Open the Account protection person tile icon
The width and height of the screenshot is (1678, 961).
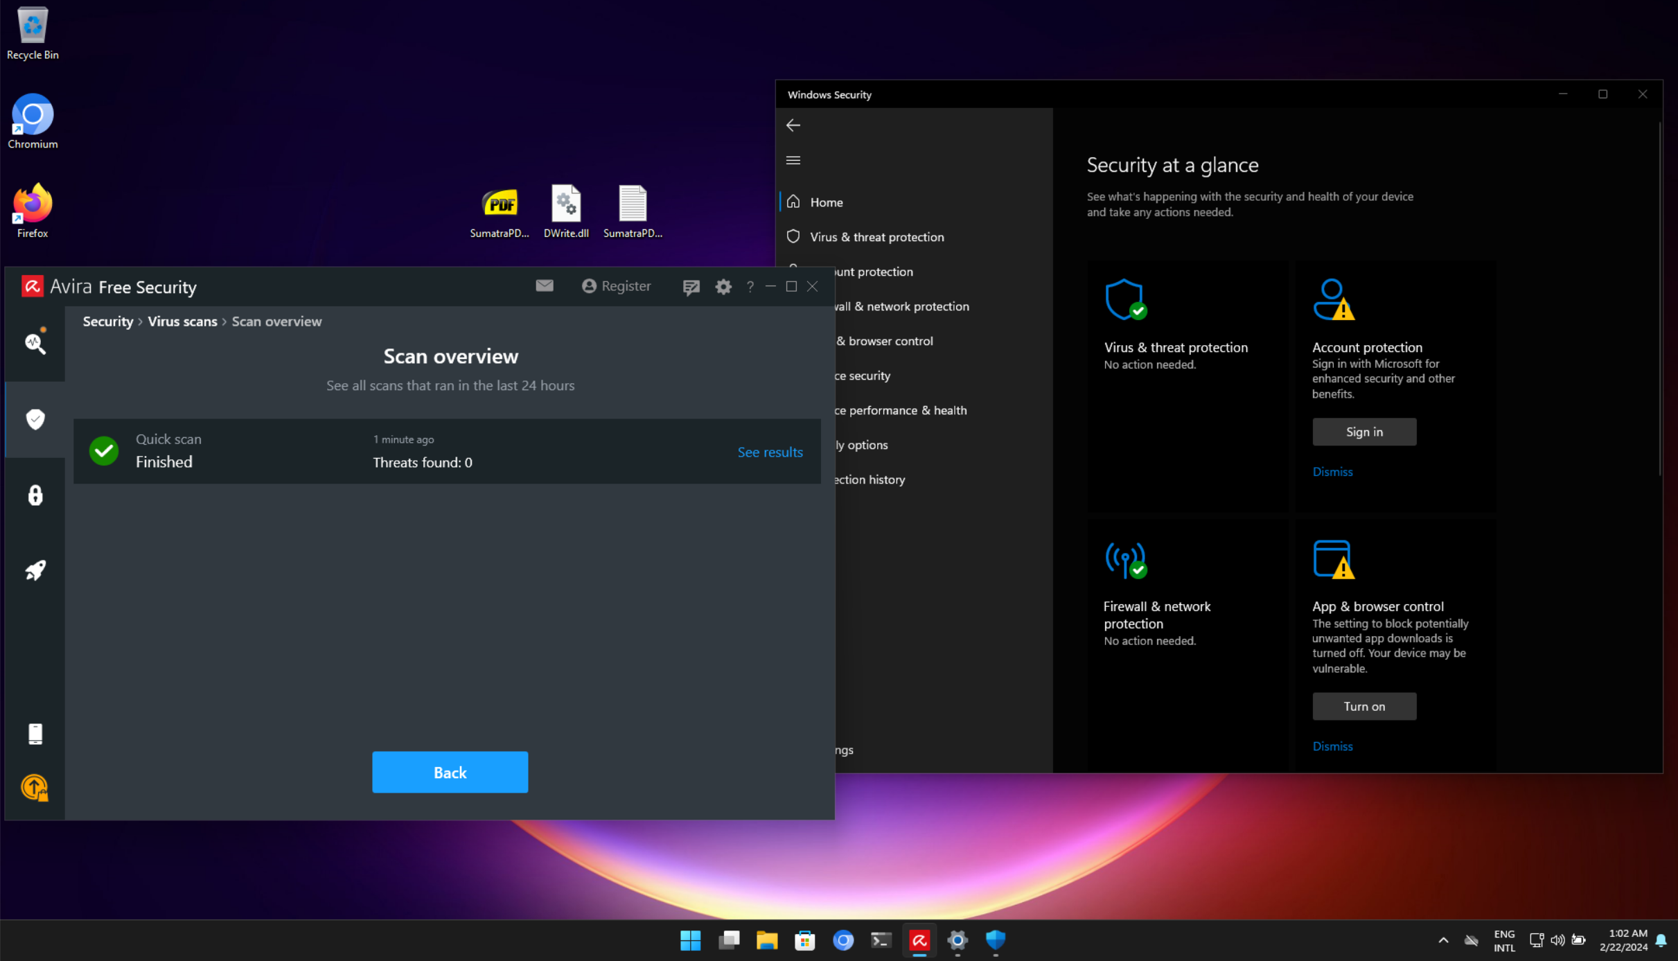pos(1334,299)
